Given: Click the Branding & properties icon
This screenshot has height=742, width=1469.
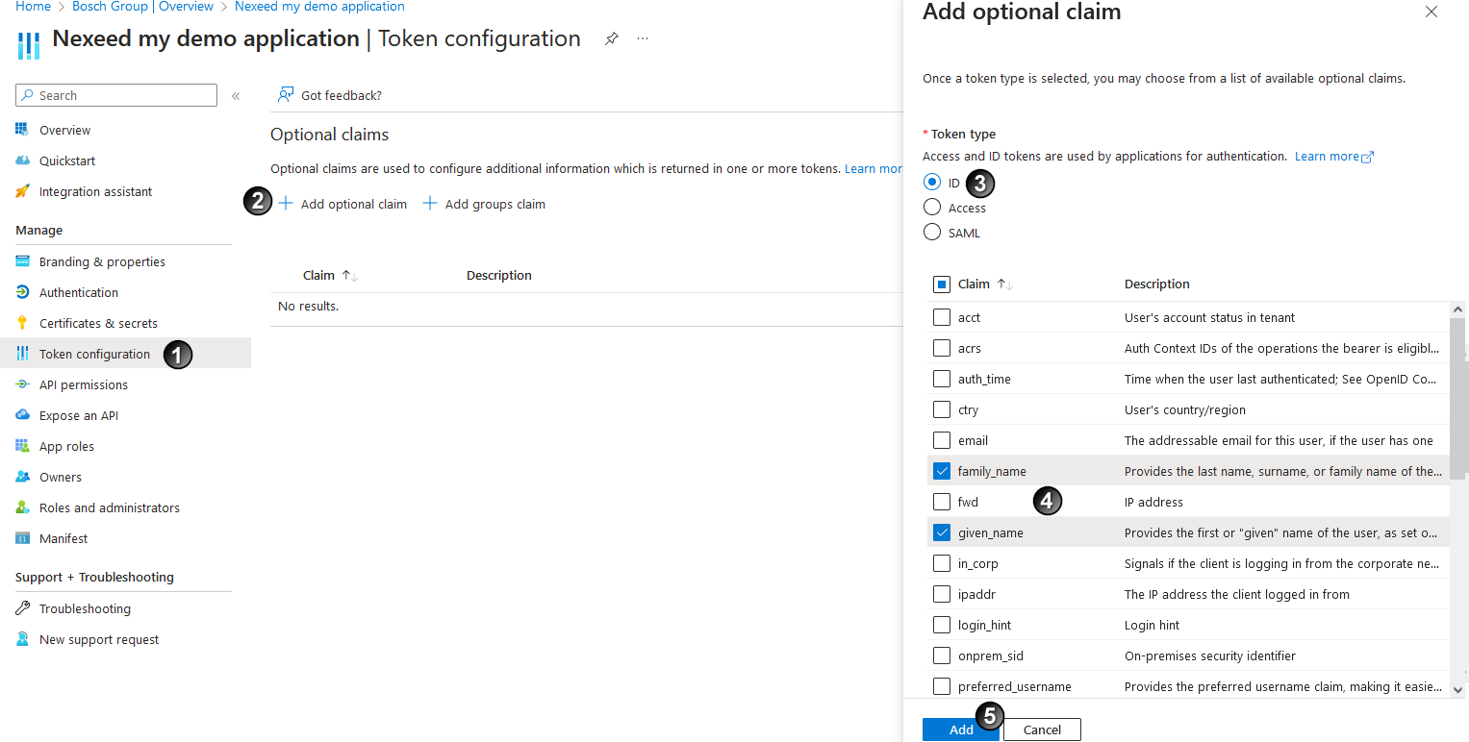Looking at the screenshot, I should (22, 261).
